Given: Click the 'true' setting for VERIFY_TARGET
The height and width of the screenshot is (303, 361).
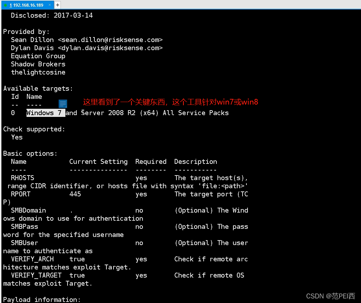Looking at the screenshot, I should 77,275.
